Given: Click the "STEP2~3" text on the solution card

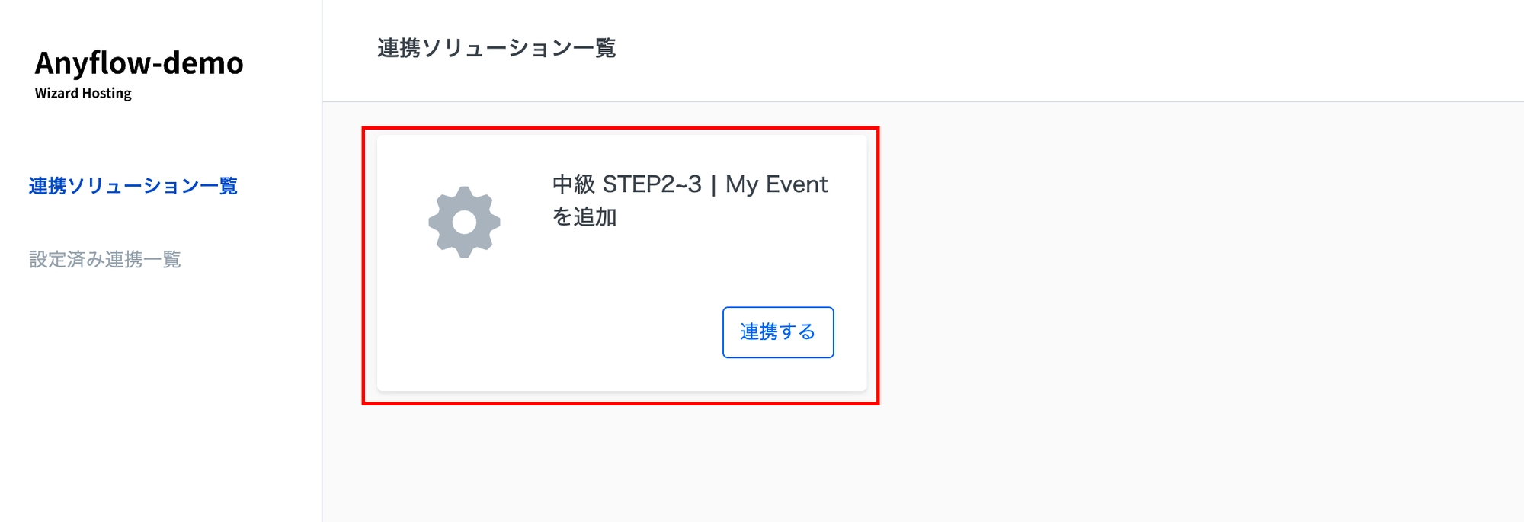Looking at the screenshot, I should [652, 184].
